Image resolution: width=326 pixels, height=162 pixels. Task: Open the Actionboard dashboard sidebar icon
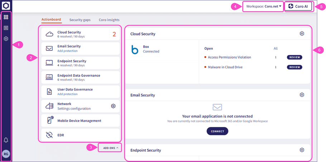coord(6,17)
